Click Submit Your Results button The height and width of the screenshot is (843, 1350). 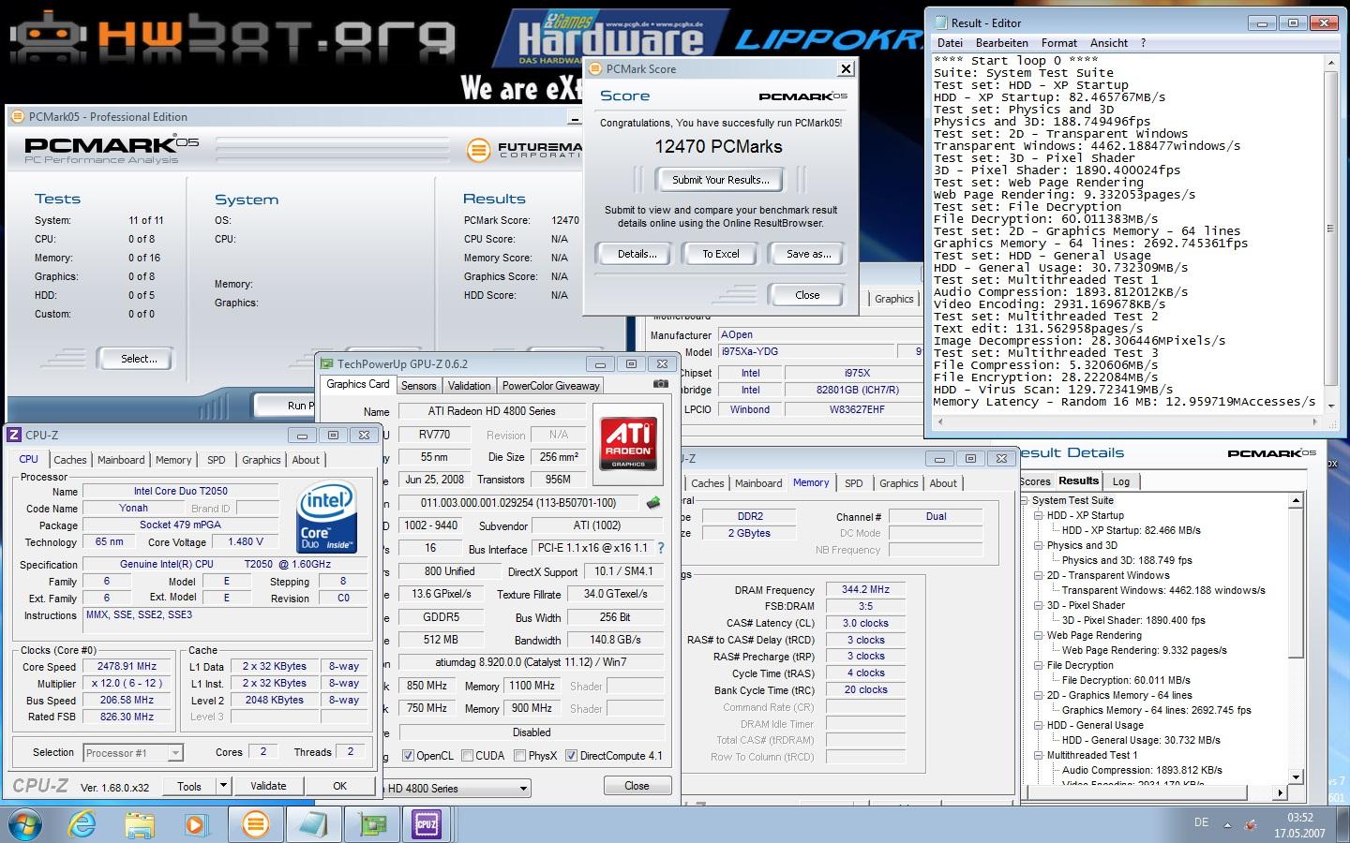(720, 180)
